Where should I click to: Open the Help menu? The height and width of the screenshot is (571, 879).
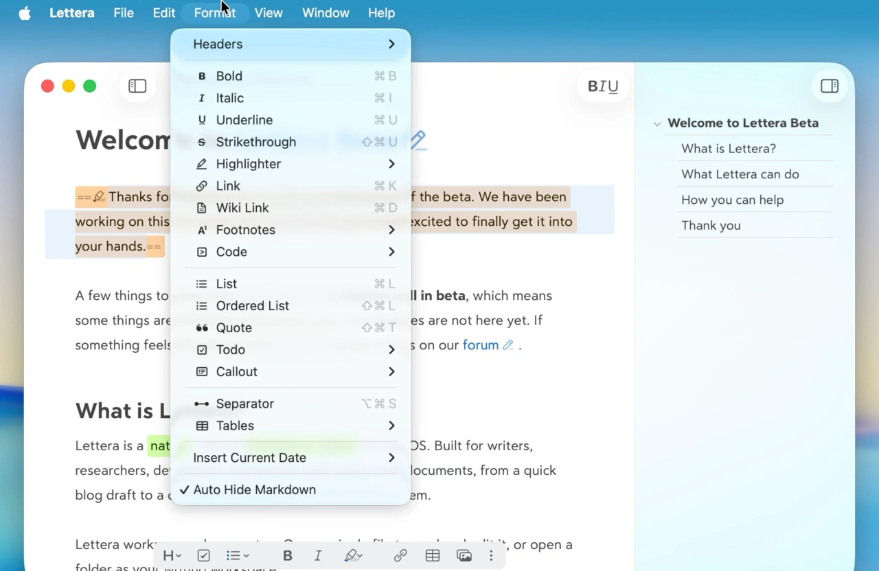point(381,13)
